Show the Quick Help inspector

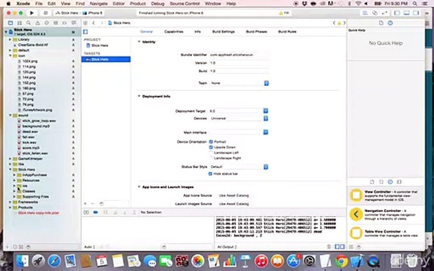point(390,23)
